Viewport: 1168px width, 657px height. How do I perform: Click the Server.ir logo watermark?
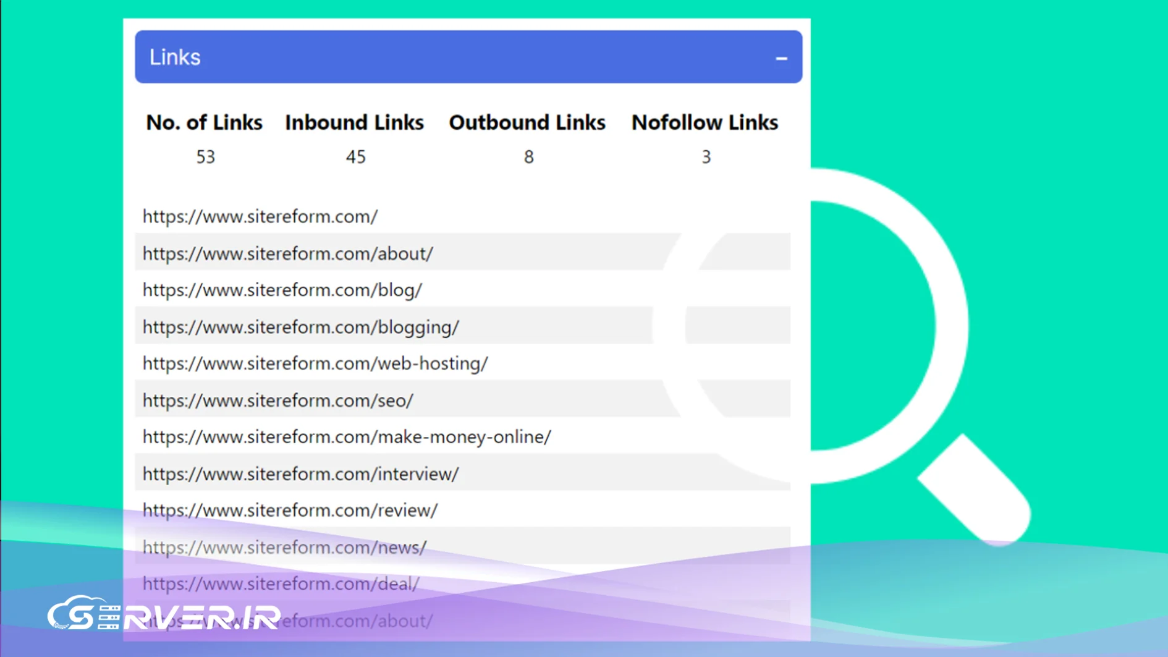tap(164, 614)
